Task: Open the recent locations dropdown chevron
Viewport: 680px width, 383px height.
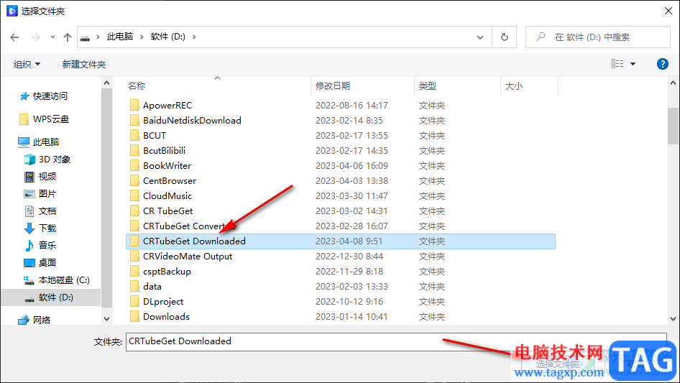Action: [x=52, y=37]
